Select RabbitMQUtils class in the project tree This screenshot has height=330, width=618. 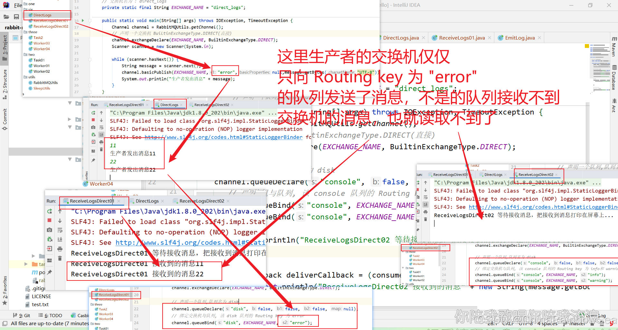(46, 83)
